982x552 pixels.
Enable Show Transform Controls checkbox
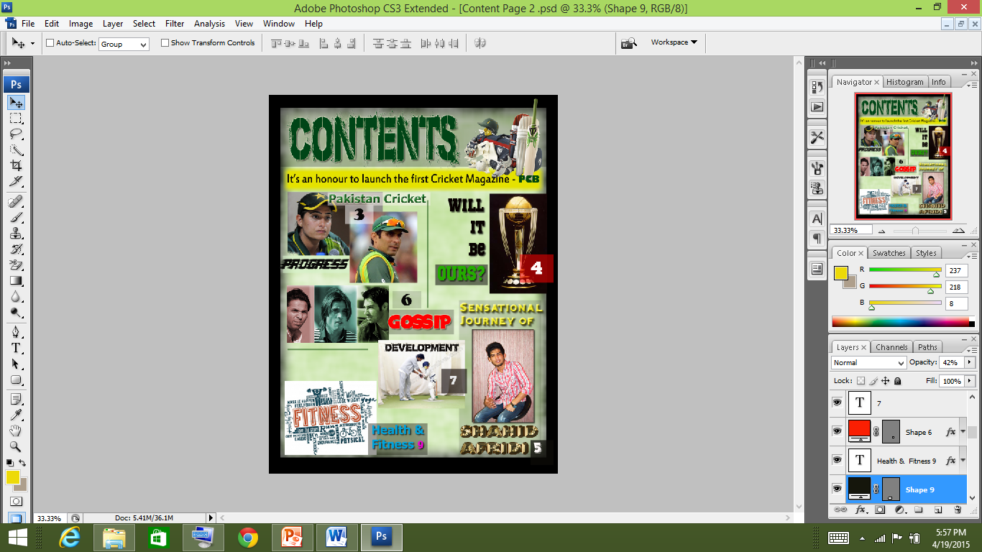[x=165, y=43]
